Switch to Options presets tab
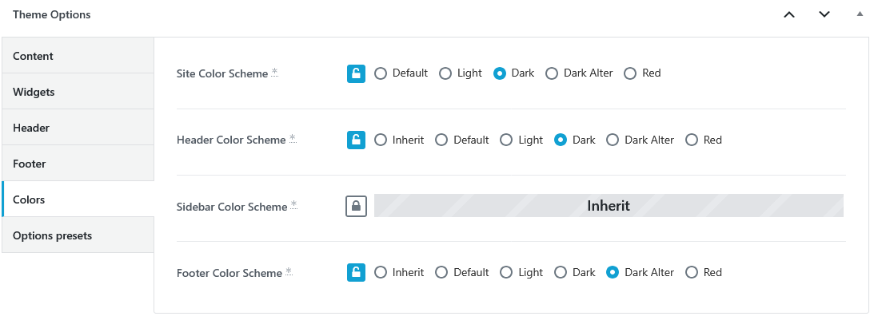 (x=78, y=235)
